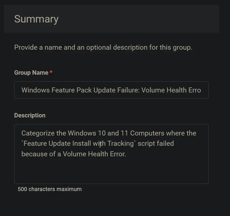Select the Summary section header
This screenshot has width=230, height=216.
(x=36, y=19)
